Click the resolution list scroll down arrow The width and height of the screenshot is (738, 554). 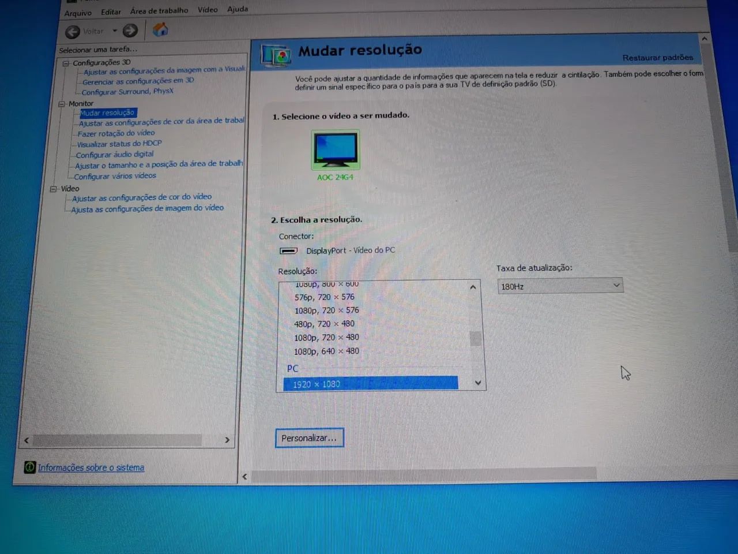[x=478, y=383]
